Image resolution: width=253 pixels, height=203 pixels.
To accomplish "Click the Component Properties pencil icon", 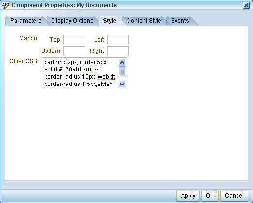I will tap(5, 5).
